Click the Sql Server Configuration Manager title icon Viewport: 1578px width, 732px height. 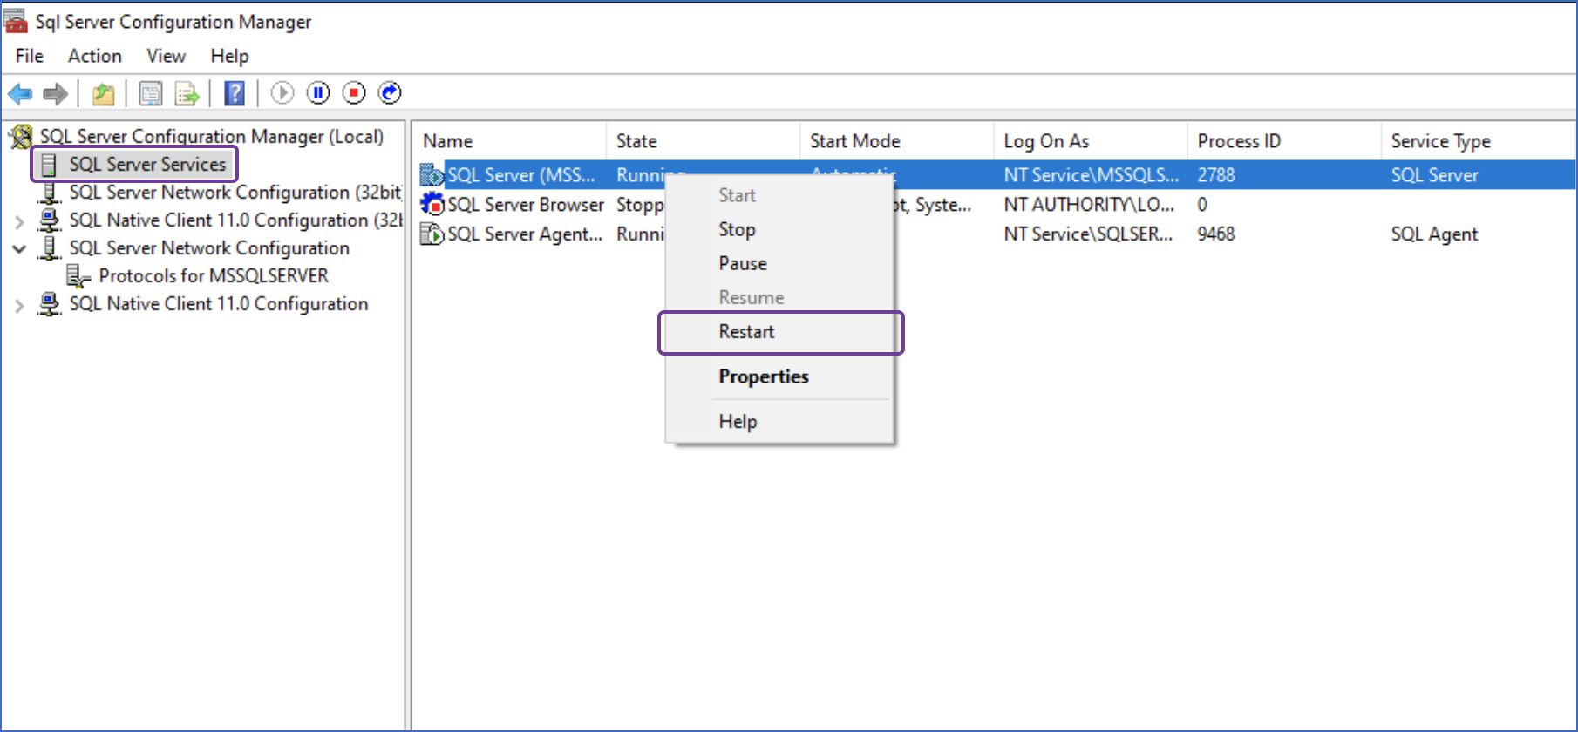click(x=16, y=21)
